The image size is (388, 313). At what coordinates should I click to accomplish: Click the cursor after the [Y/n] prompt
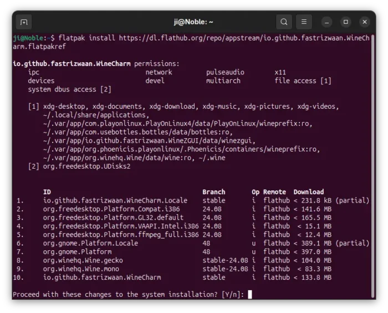[250, 294]
